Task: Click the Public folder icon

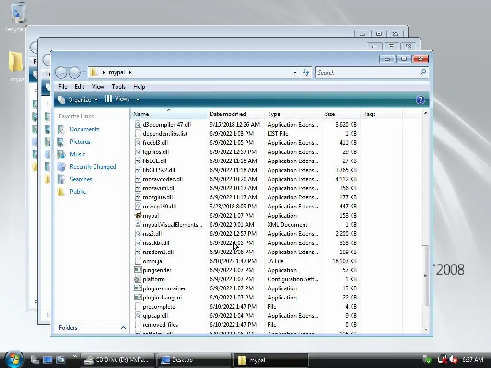Action: click(61, 192)
